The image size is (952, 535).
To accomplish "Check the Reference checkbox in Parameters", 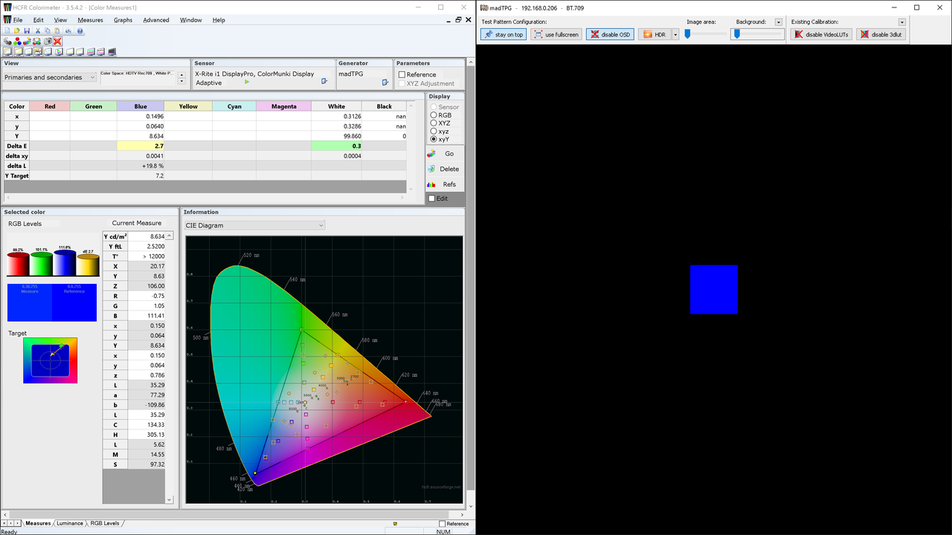I will [402, 74].
